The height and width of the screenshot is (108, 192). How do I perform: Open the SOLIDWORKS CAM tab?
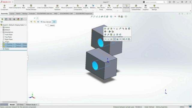pos(66,13)
